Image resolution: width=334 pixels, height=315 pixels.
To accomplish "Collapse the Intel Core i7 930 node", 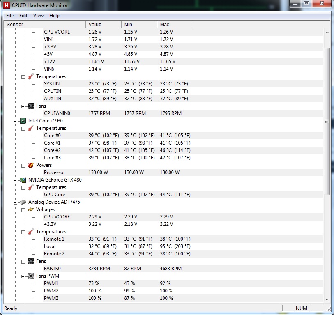I will pyautogui.click(x=15, y=121).
